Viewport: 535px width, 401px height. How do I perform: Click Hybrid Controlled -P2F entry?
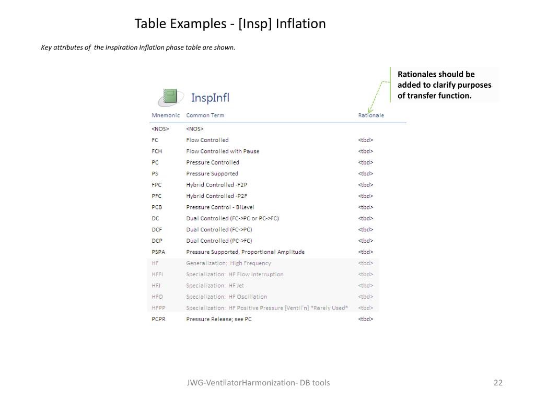tap(217, 196)
